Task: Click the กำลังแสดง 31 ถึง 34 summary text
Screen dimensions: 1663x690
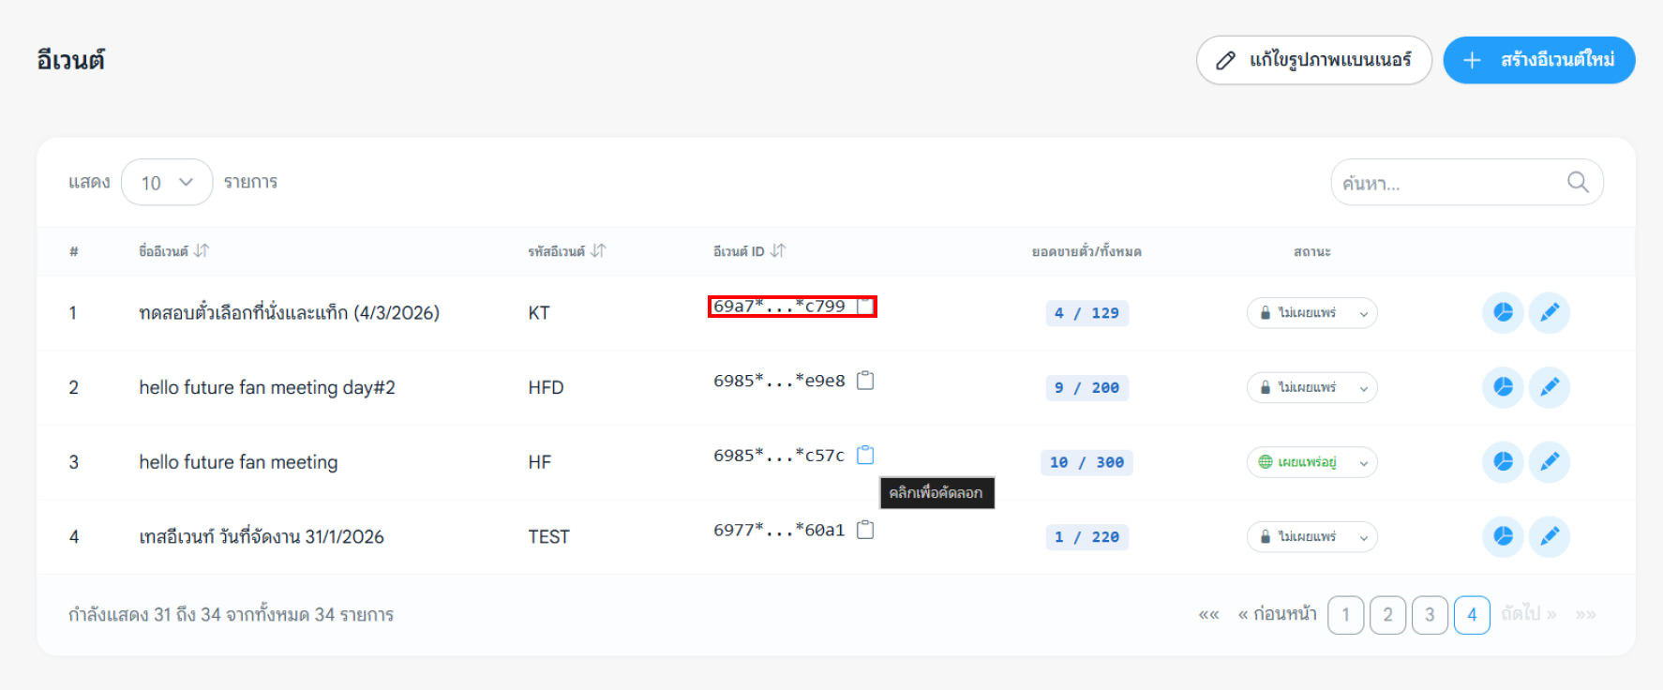Action: [x=231, y=614]
